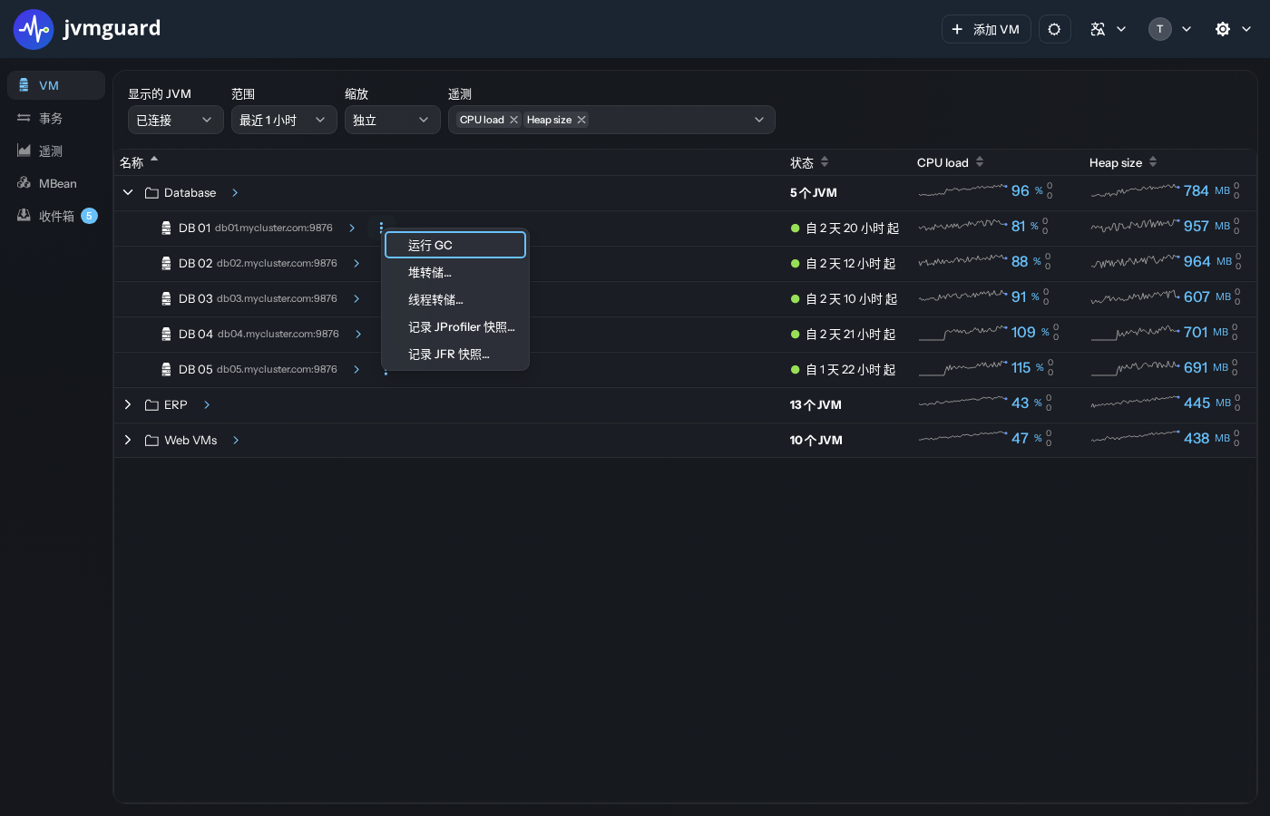1270x816 pixels.
Task: Go to the MBean sidebar section
Action: coord(56,183)
